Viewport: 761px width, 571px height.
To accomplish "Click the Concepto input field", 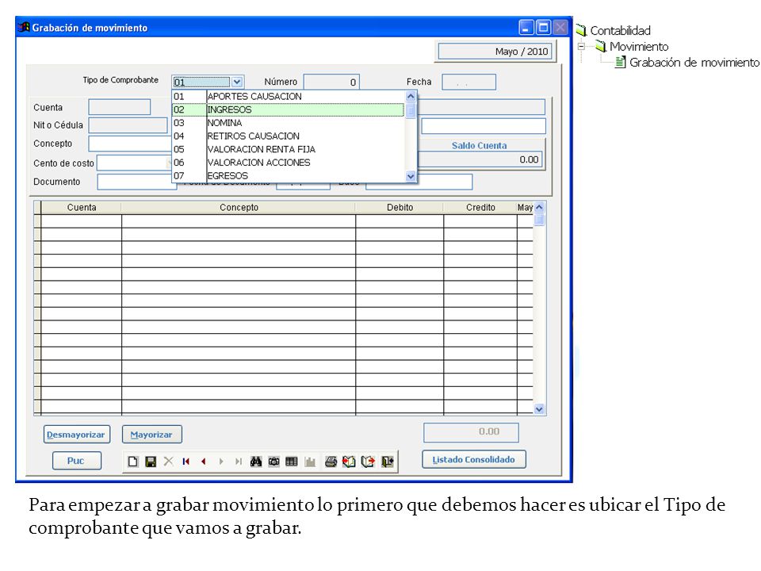I will coord(129,144).
